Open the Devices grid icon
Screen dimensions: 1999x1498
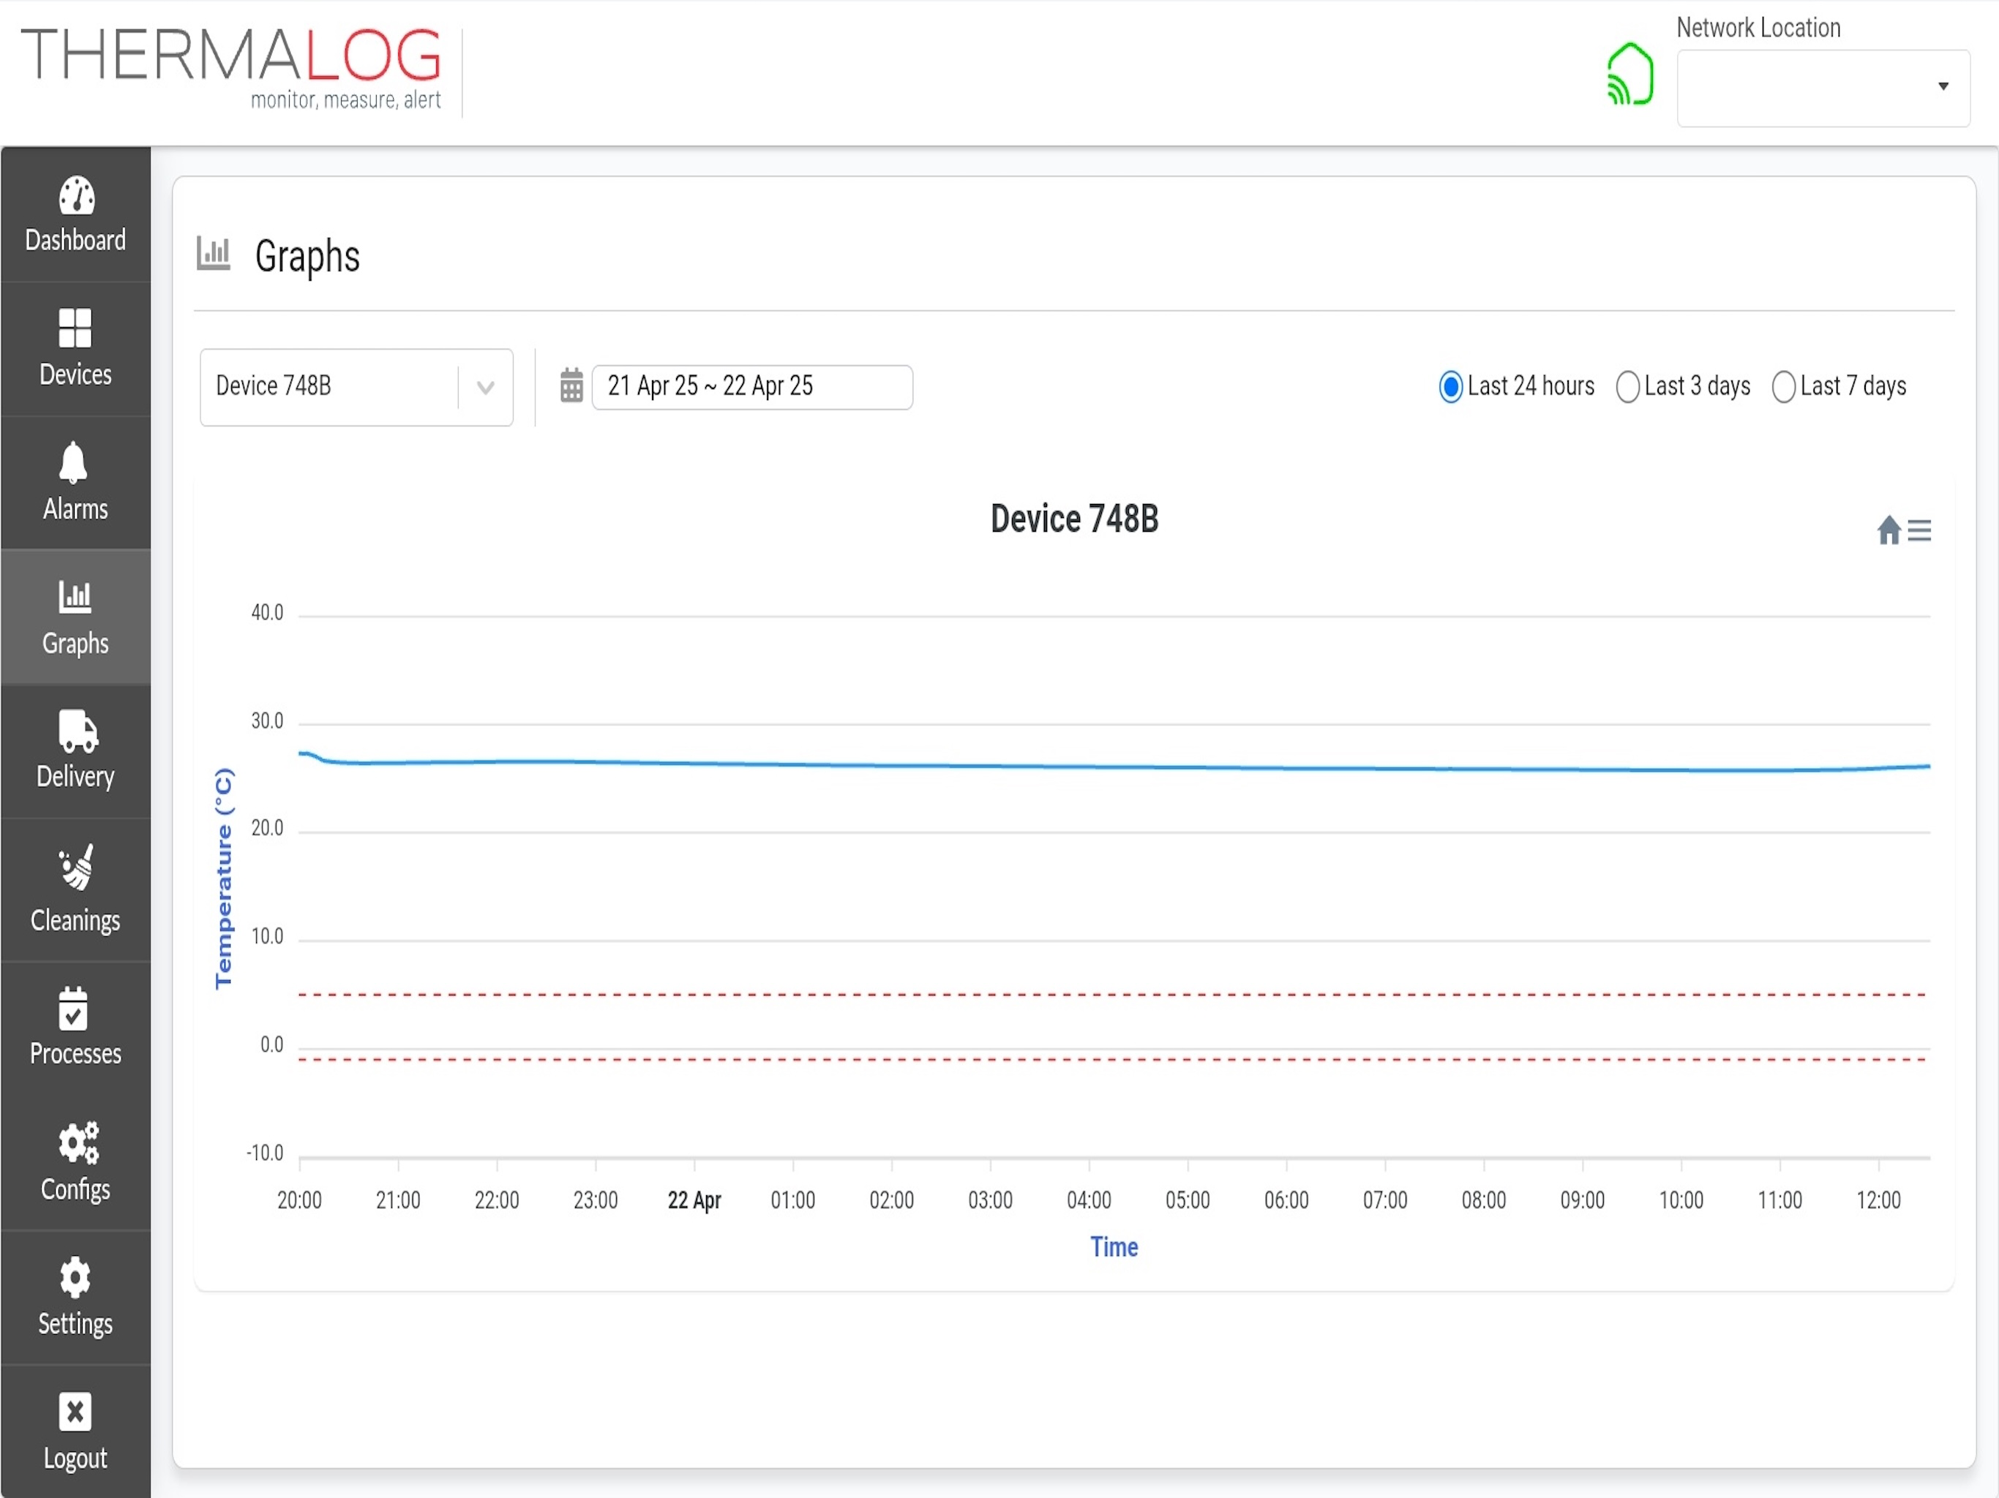(75, 328)
